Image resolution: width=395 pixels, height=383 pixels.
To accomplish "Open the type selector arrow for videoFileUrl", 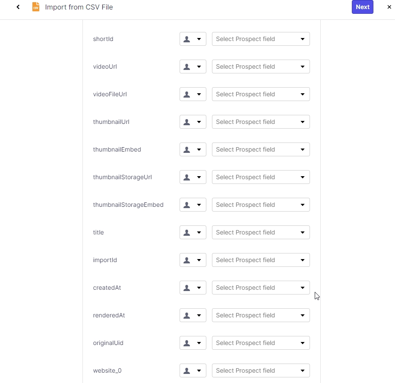I will point(199,94).
